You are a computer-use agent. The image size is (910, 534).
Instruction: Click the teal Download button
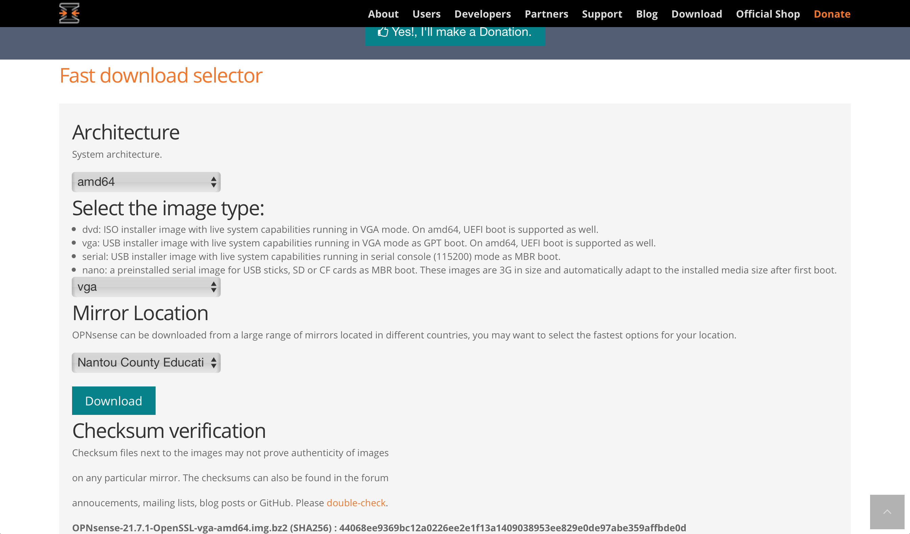click(114, 401)
